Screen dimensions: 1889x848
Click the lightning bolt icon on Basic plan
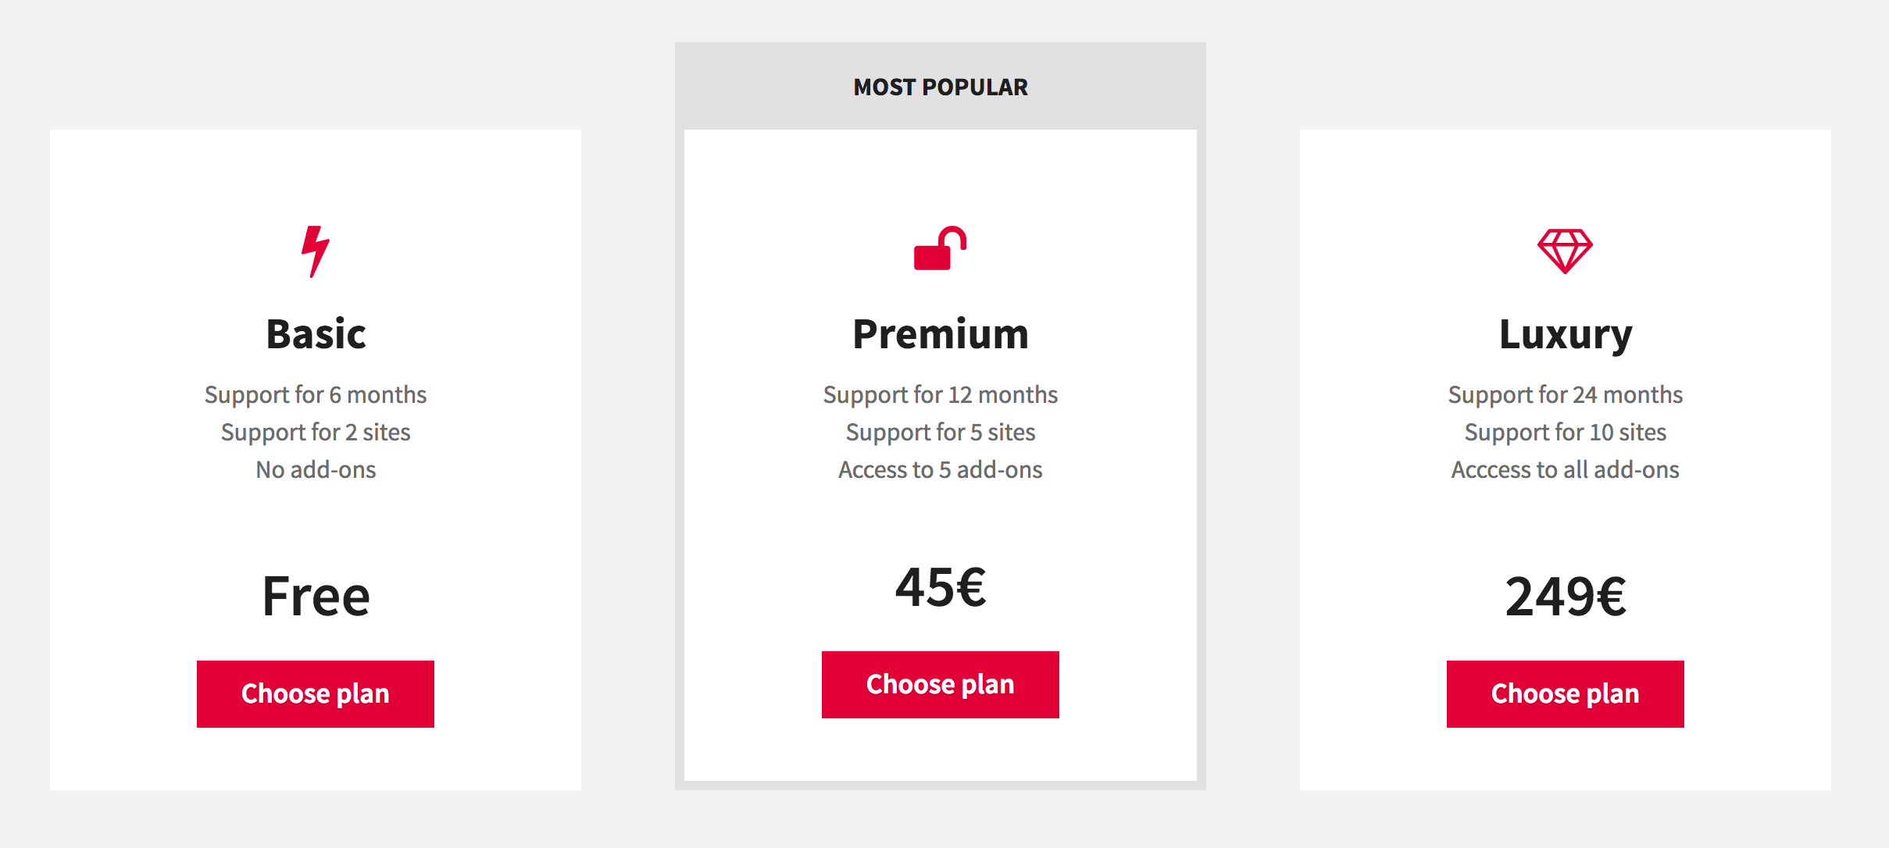(x=316, y=251)
